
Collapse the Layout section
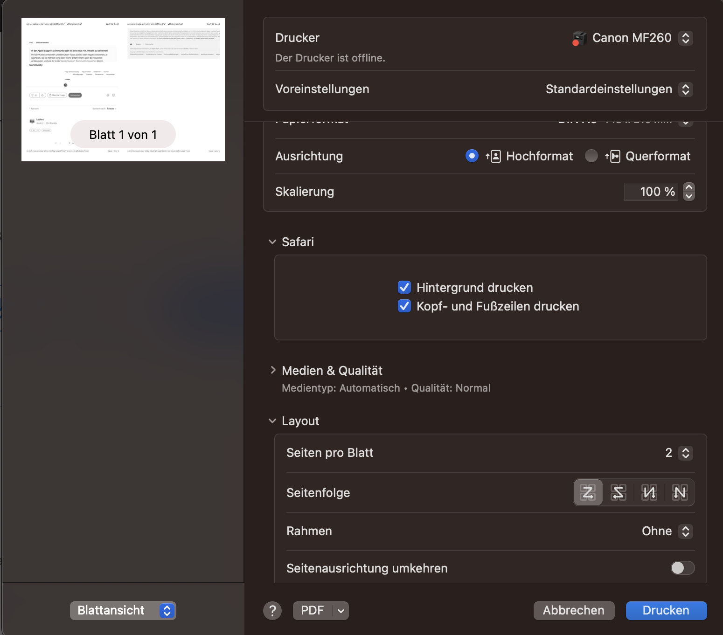click(272, 421)
